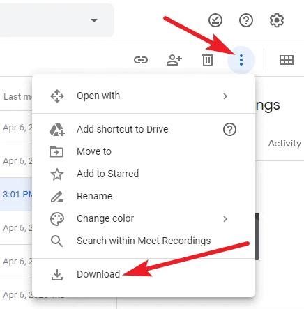Open the Settings gear icon
This screenshot has height=309, width=304.
[x=277, y=20]
